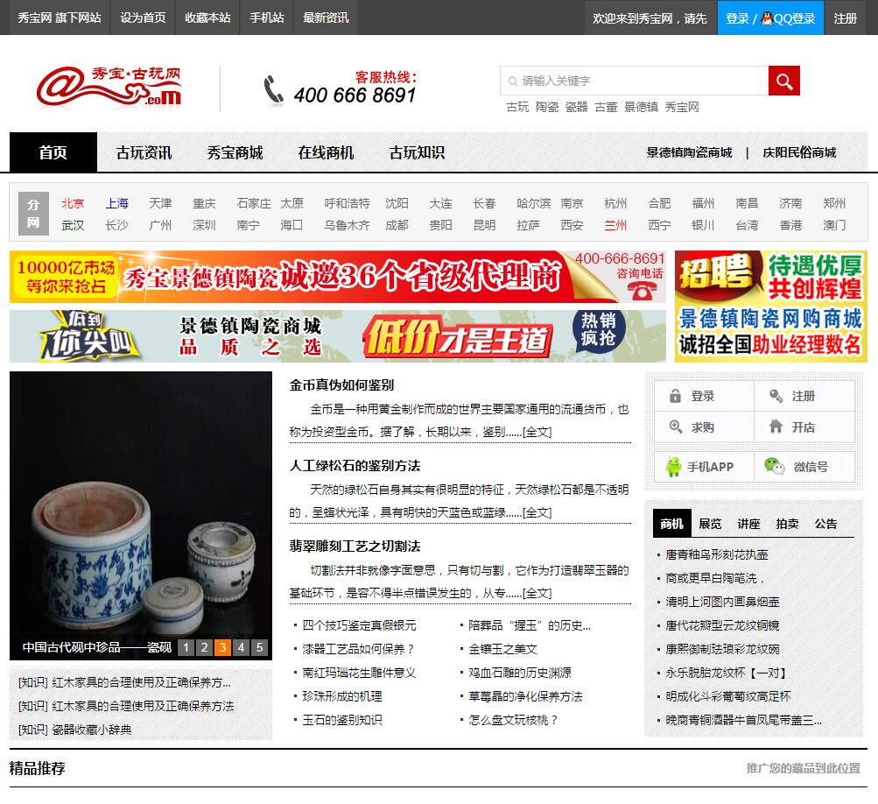Open the 永乐脱胎龙纹杯【一对】 listing
The width and height of the screenshot is (878, 804).
tap(727, 673)
